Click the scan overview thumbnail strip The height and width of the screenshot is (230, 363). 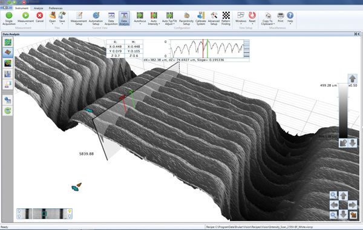(x=44, y=214)
